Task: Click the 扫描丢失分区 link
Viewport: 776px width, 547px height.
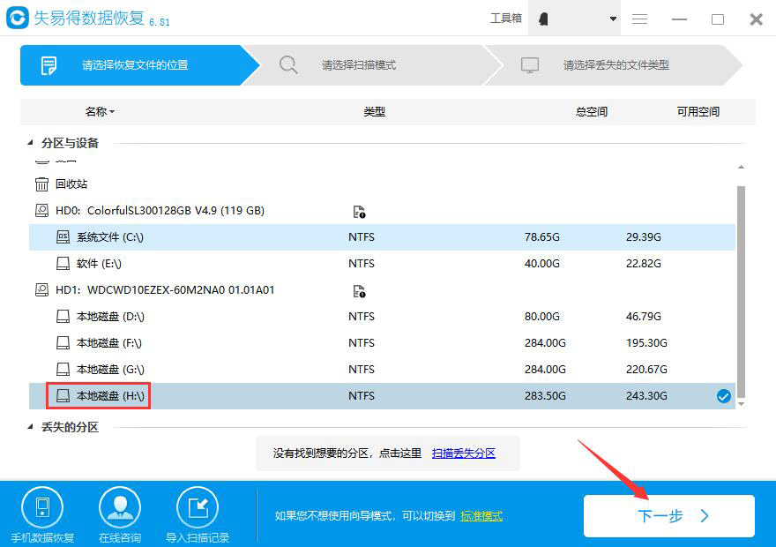Action: pyautogui.click(x=464, y=453)
